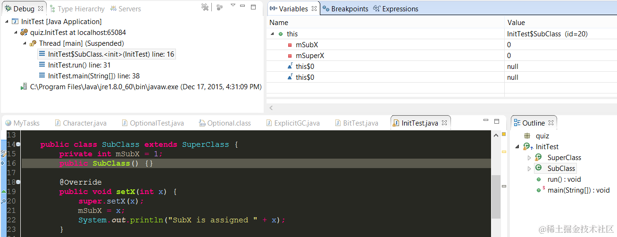Click the private field icon beside mSuperX
The width and height of the screenshot is (617, 237).
click(290, 56)
